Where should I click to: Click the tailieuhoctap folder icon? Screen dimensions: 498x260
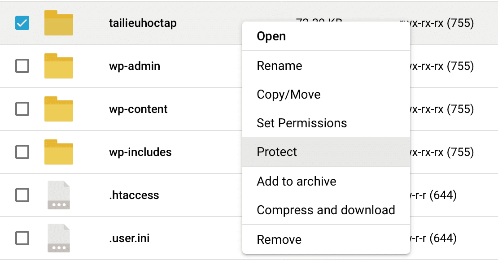tap(59, 23)
